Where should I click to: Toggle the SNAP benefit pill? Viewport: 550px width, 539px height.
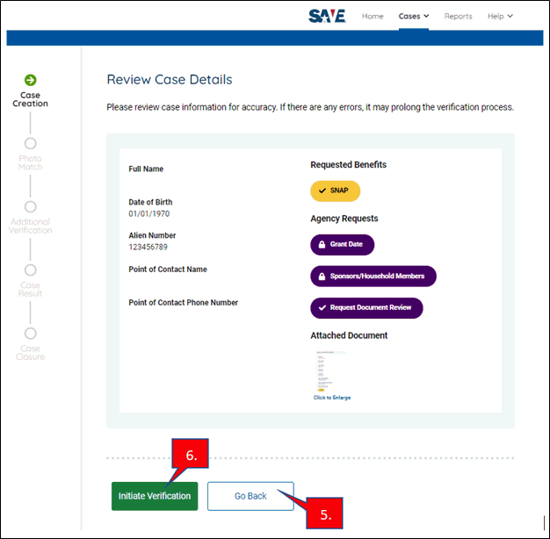click(336, 191)
